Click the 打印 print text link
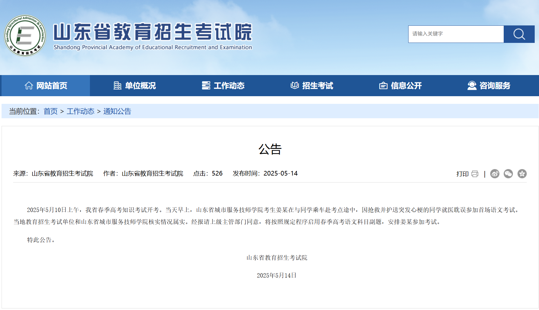Image resolution: width=539 pixels, height=310 pixels. (x=462, y=174)
